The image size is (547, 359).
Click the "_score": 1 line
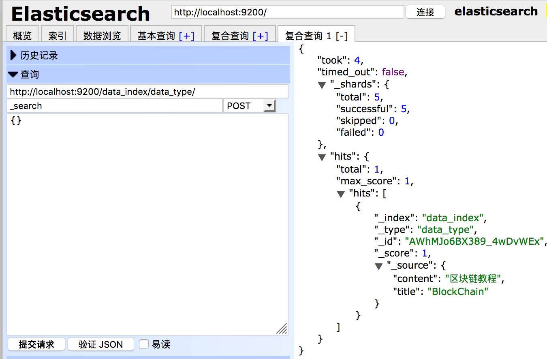tap(402, 253)
